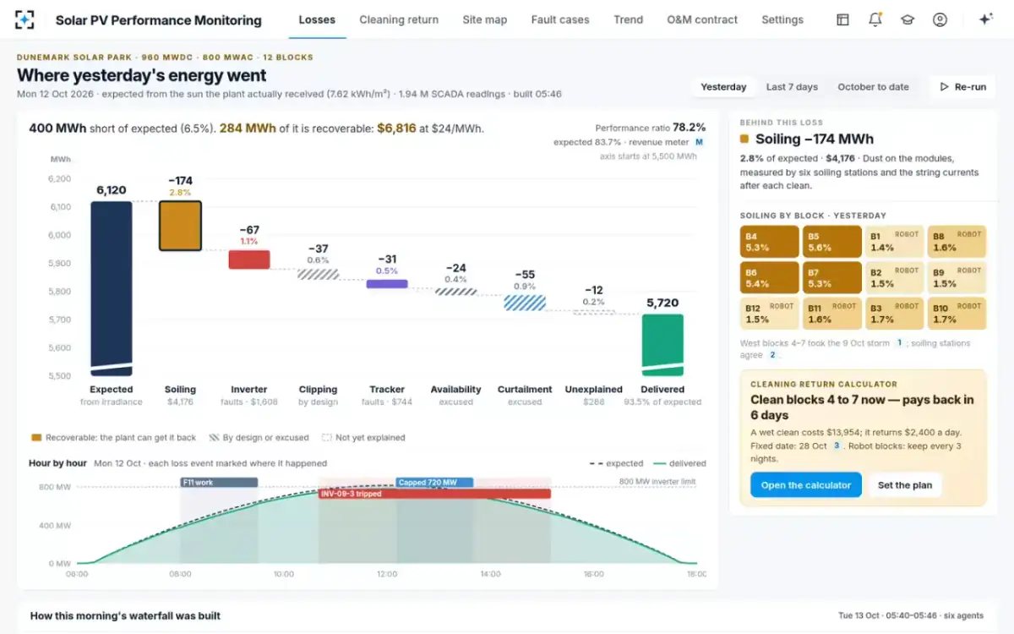
Task: Select the October to date range
Action: tap(873, 87)
